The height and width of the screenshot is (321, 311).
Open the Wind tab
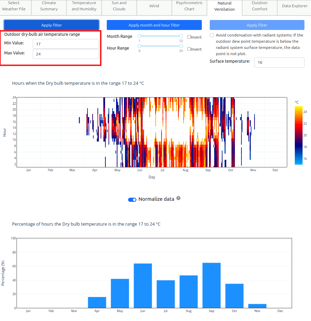pyautogui.click(x=154, y=6)
